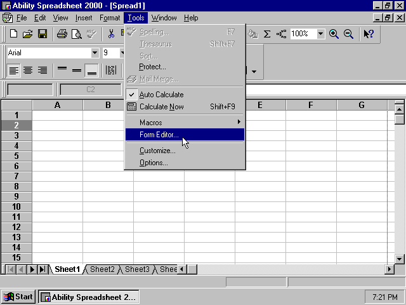
Task: Click the align center icon
Action: click(28, 70)
